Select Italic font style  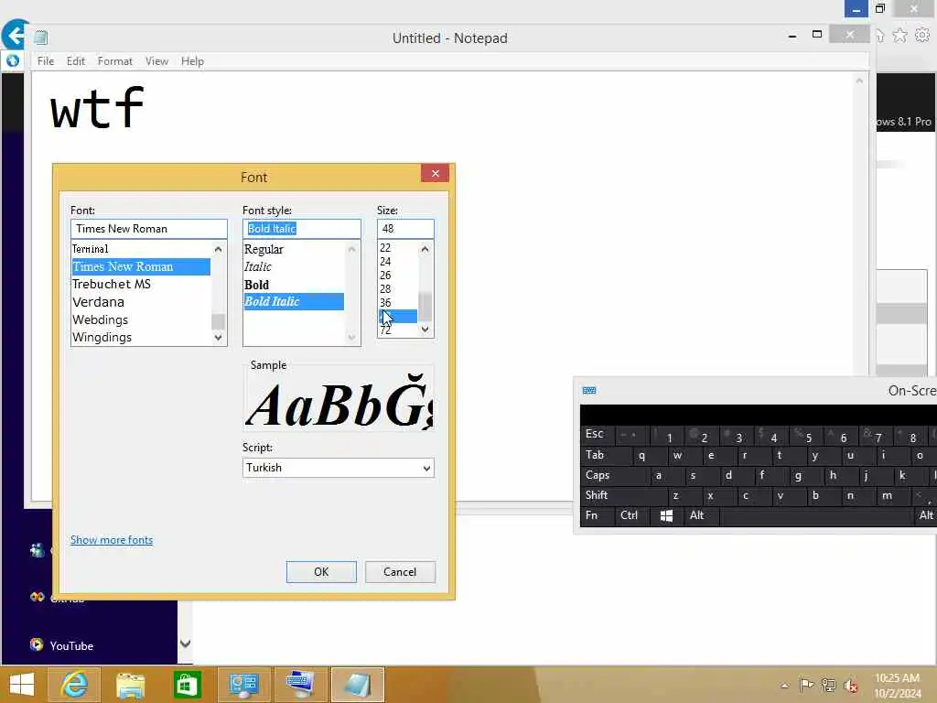(294, 266)
